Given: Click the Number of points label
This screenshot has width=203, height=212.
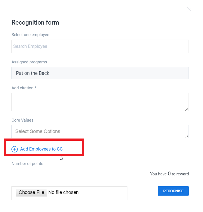Looking at the screenshot, I should point(27,164).
